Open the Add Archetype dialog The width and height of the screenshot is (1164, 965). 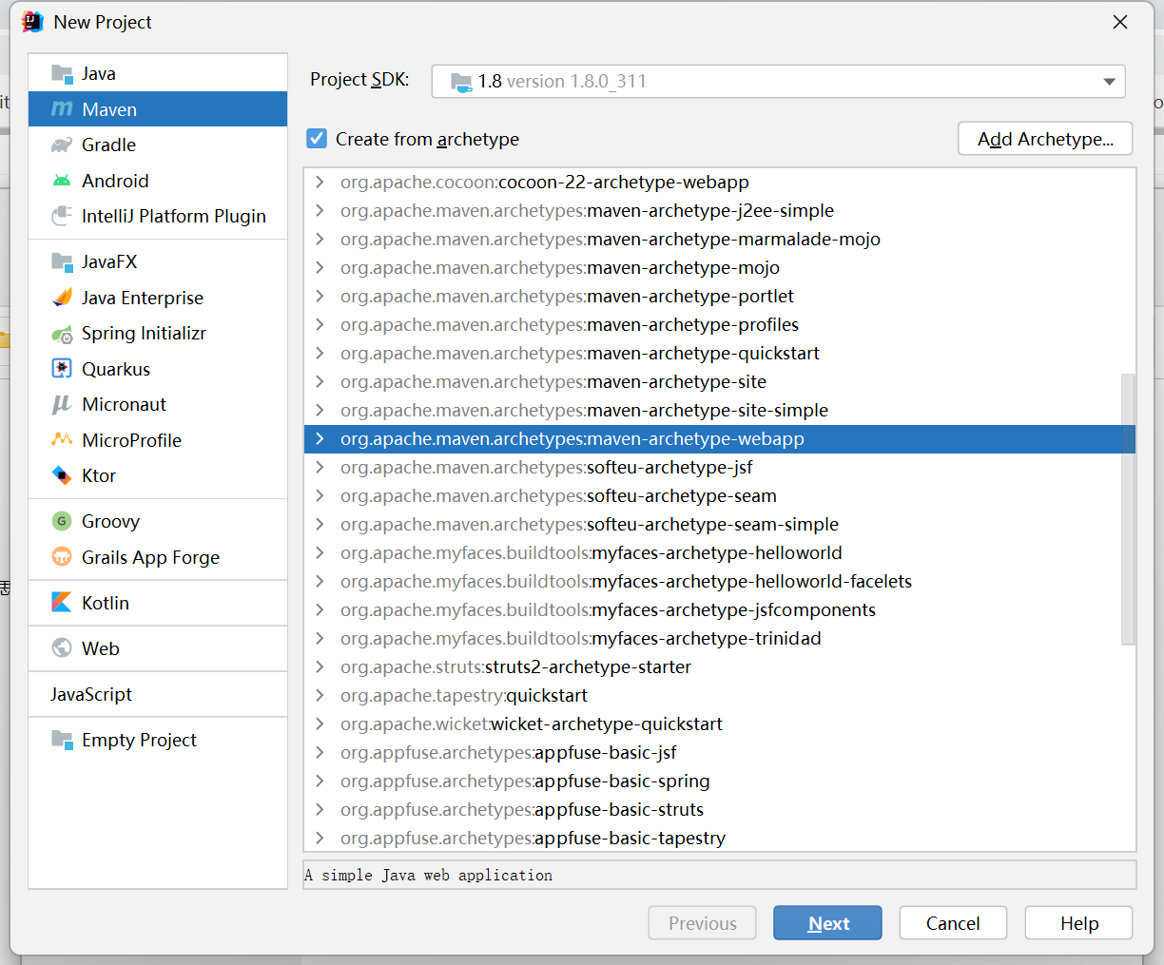[x=1044, y=139]
